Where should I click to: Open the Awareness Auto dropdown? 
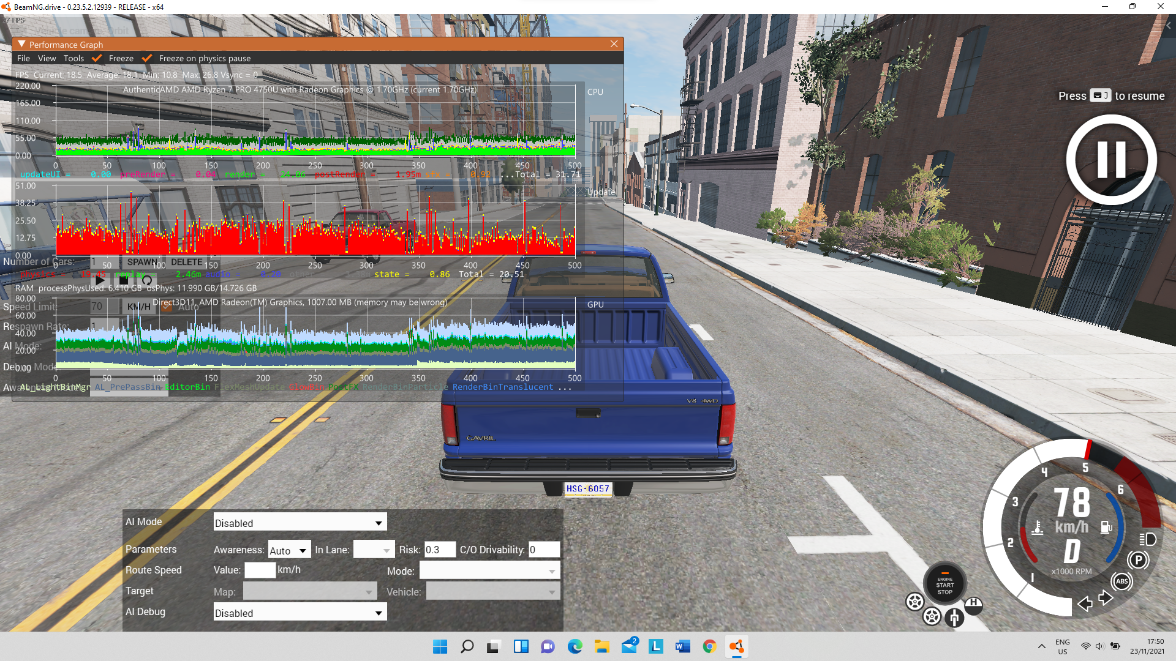[289, 550]
